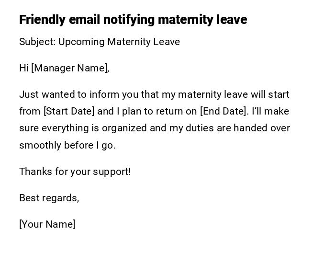Click the word "Friendly" in the heading

point(42,20)
